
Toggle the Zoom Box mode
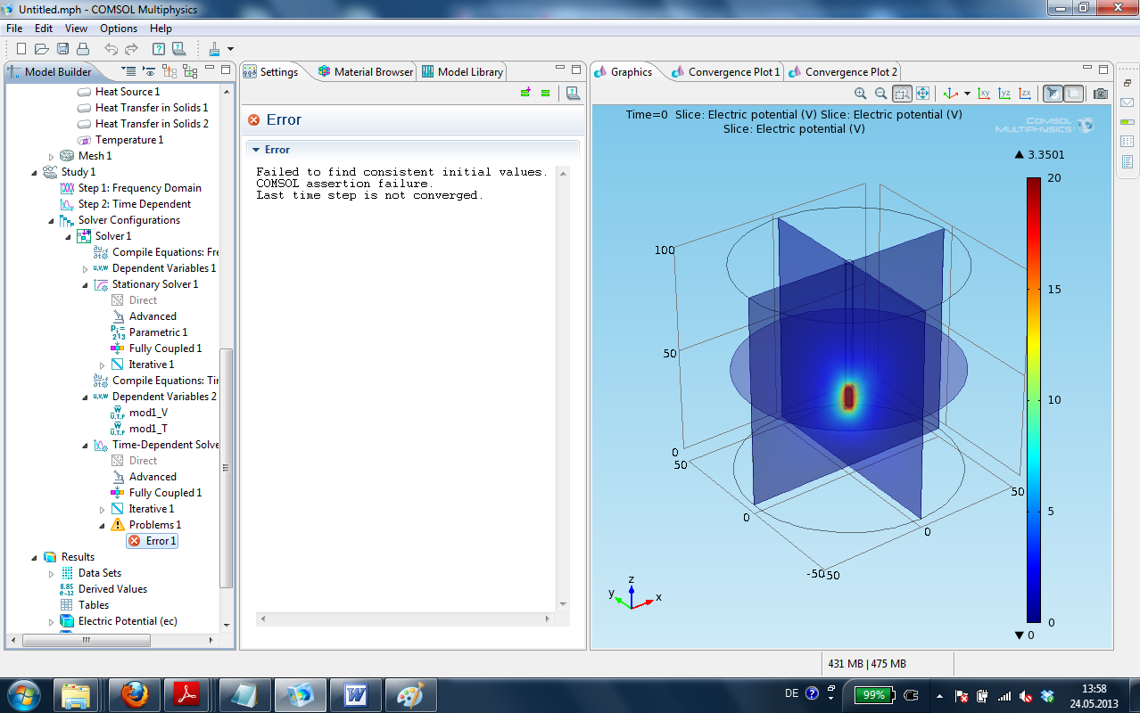coord(902,94)
